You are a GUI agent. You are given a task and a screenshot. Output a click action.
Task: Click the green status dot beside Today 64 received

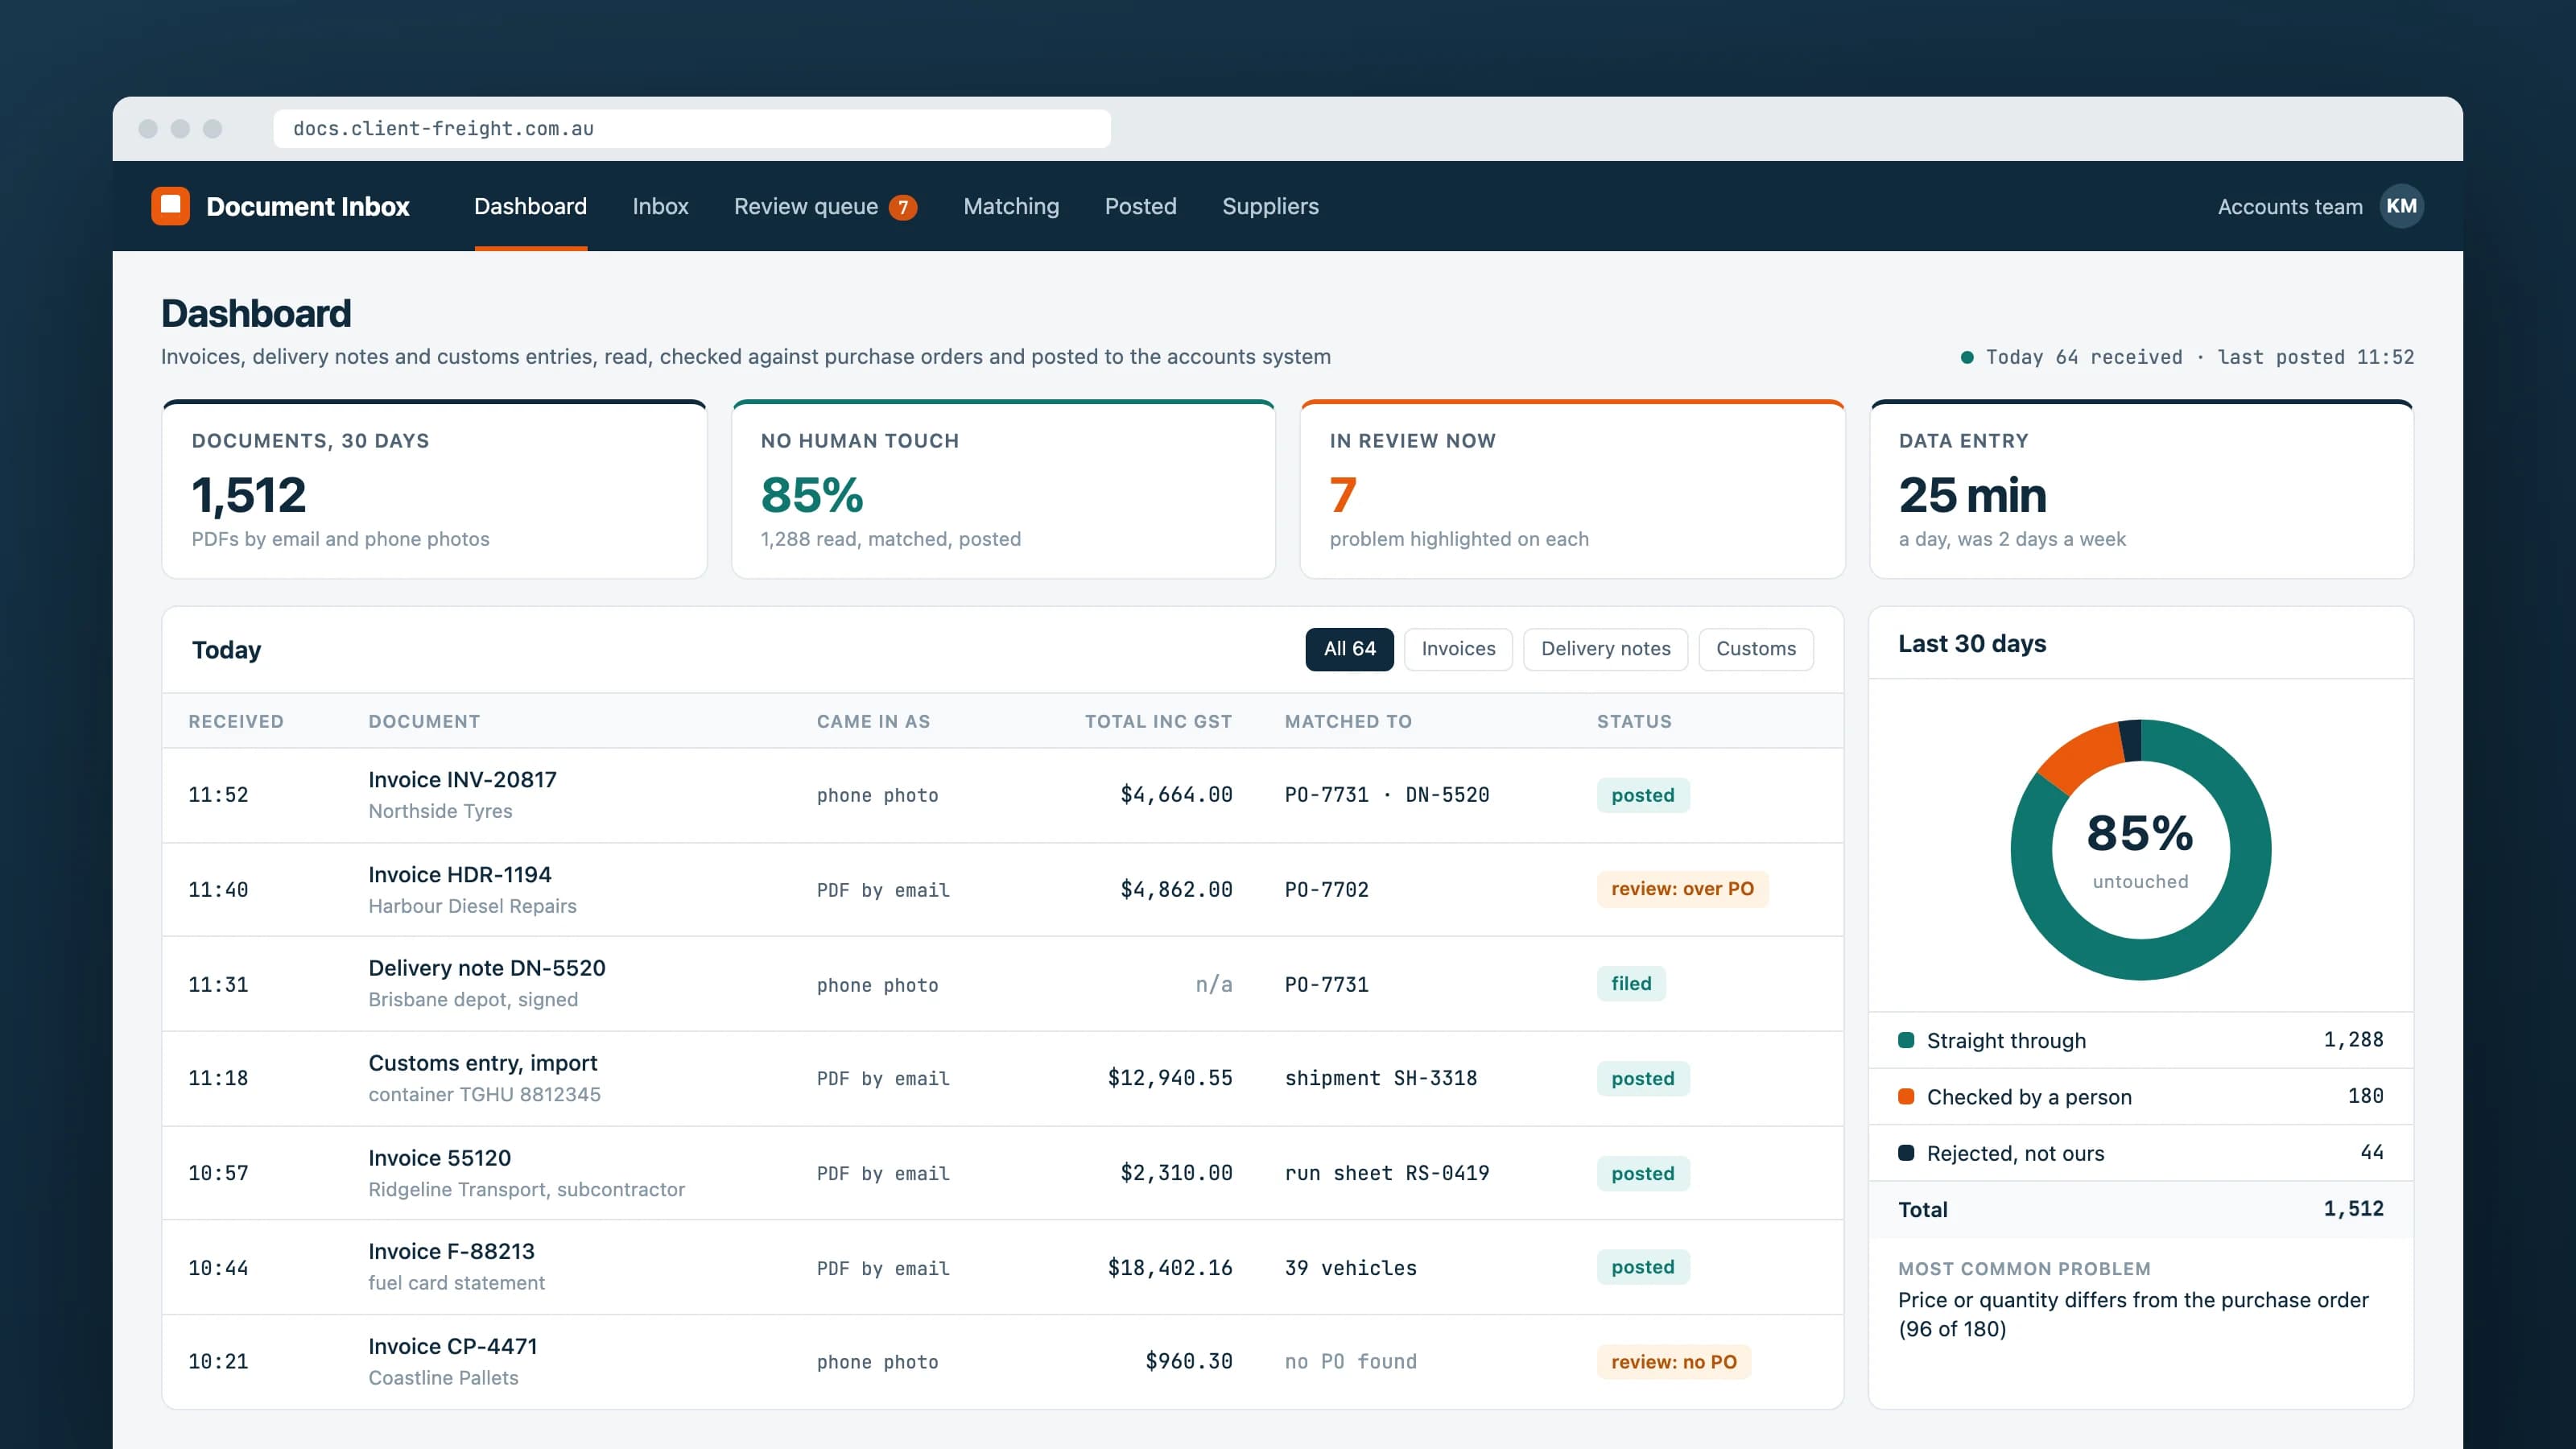click(x=1967, y=357)
